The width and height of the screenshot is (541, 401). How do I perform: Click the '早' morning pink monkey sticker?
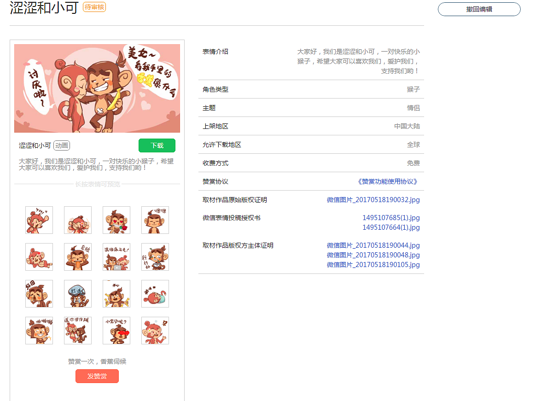(155, 331)
